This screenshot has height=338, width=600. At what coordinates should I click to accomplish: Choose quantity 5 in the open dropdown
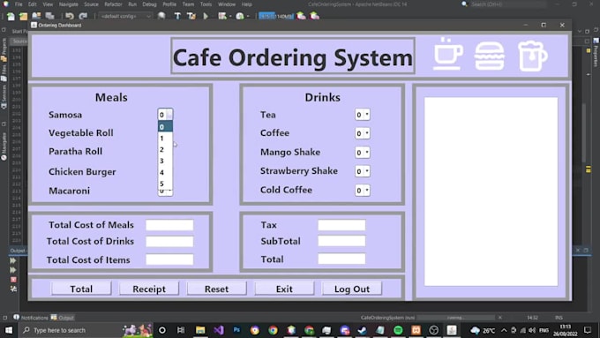point(165,184)
